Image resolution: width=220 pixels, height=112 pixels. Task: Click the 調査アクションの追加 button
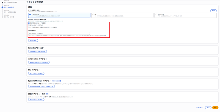pyautogui.click(x=36, y=99)
